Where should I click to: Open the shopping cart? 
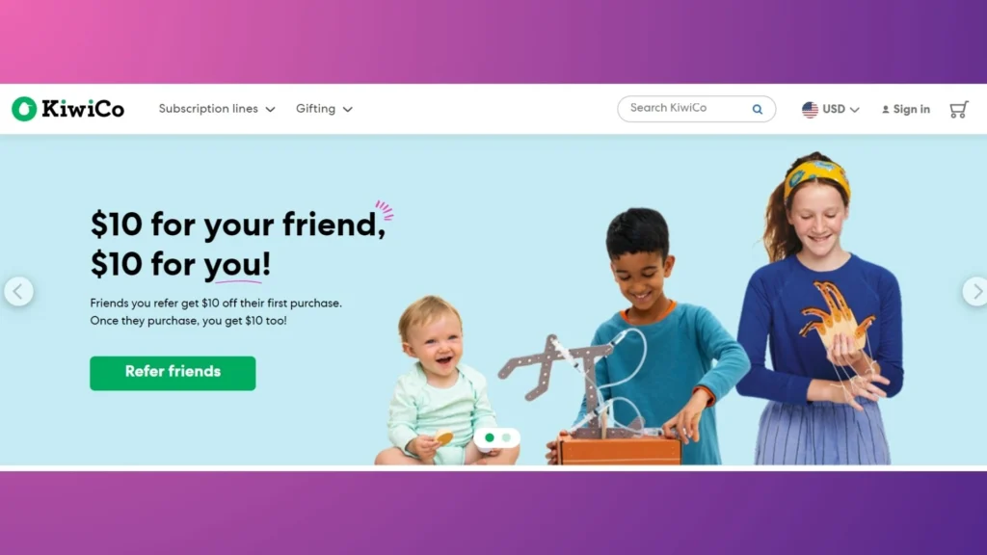[x=959, y=110]
